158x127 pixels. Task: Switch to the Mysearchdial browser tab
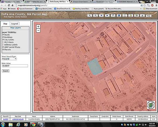(104, 2)
